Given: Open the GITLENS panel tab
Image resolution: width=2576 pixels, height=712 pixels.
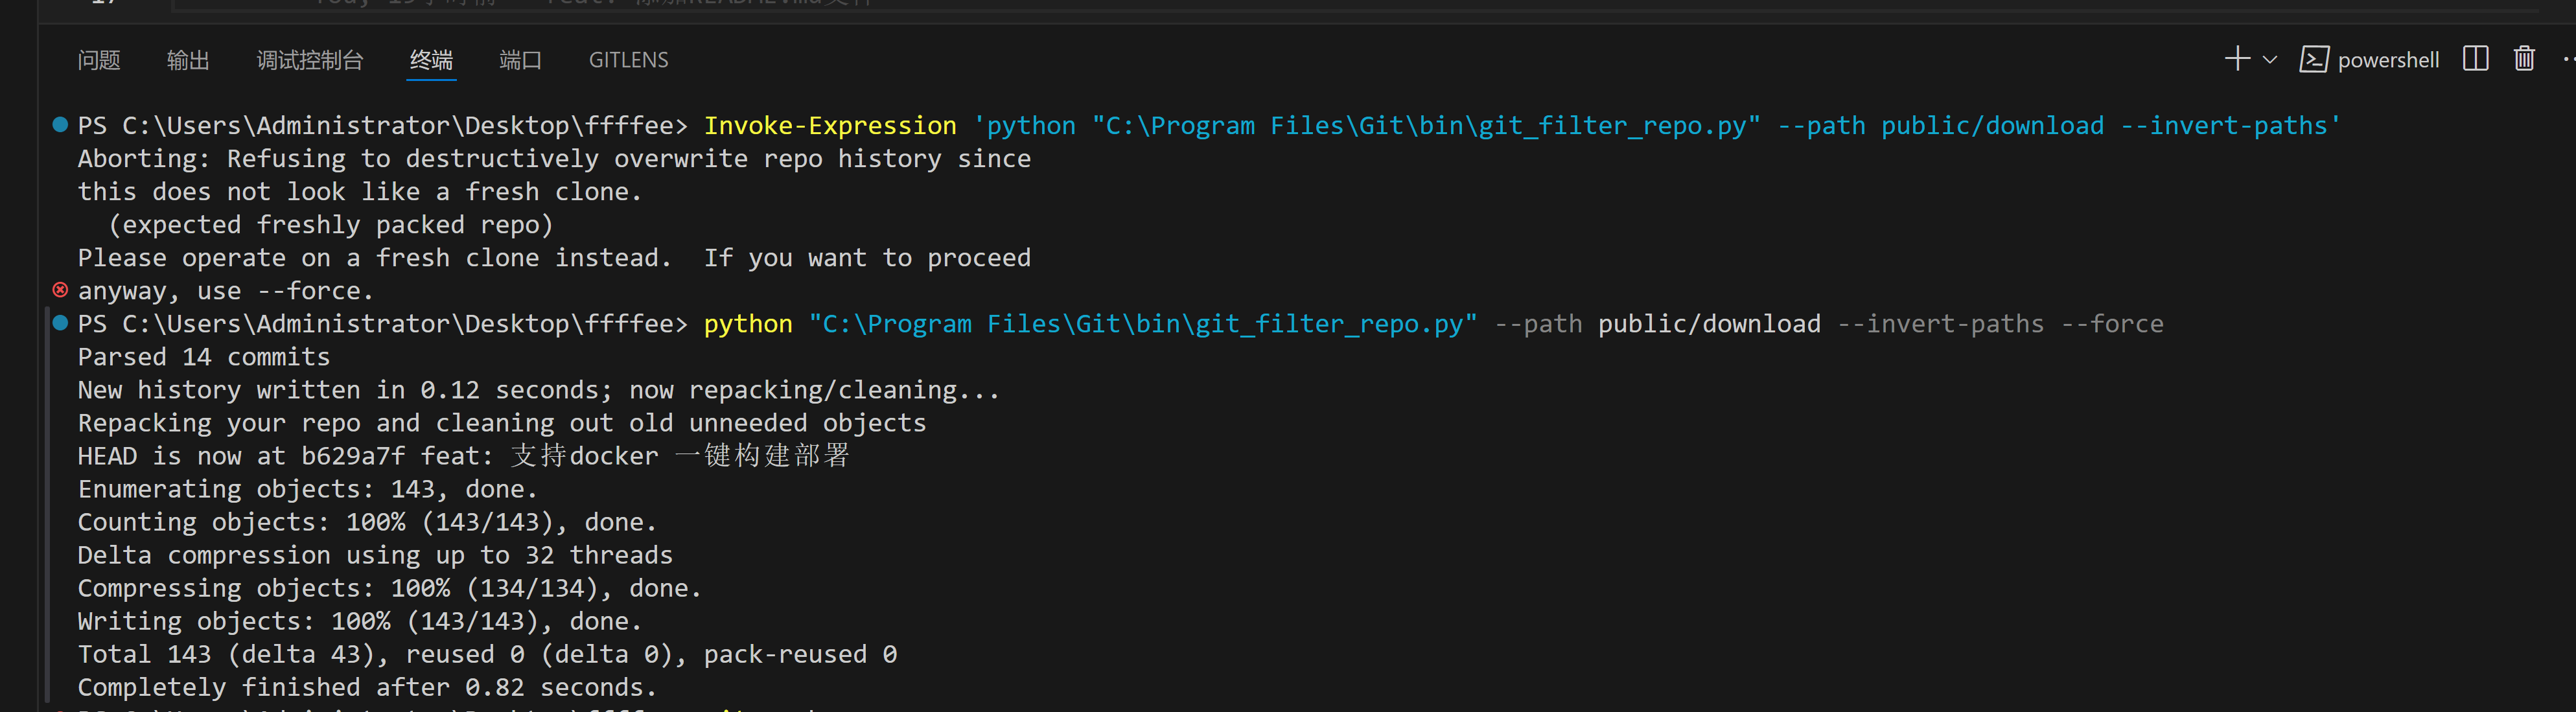Looking at the screenshot, I should (628, 60).
